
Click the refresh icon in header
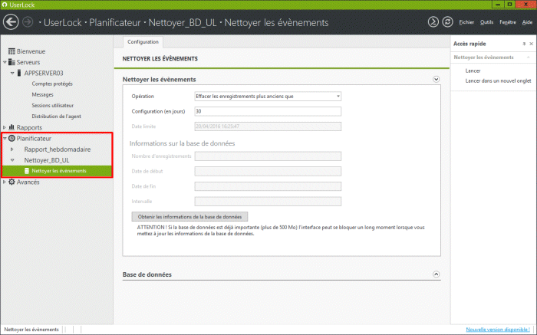(x=447, y=22)
